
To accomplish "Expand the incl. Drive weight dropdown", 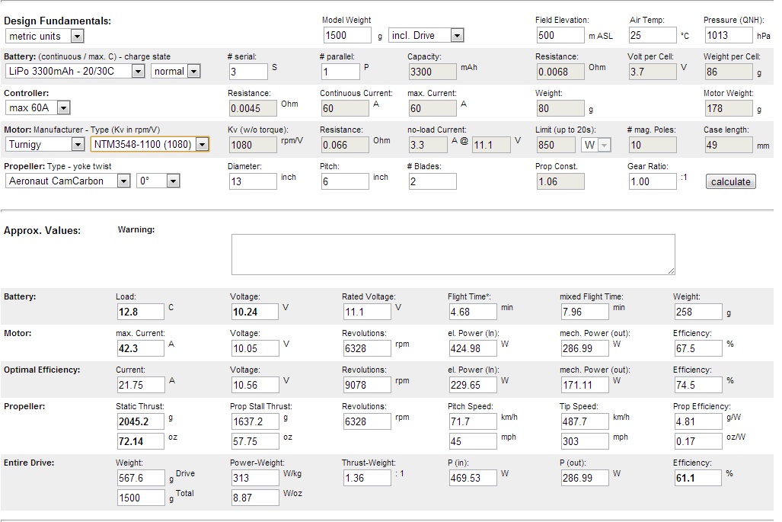I will pyautogui.click(x=426, y=35).
